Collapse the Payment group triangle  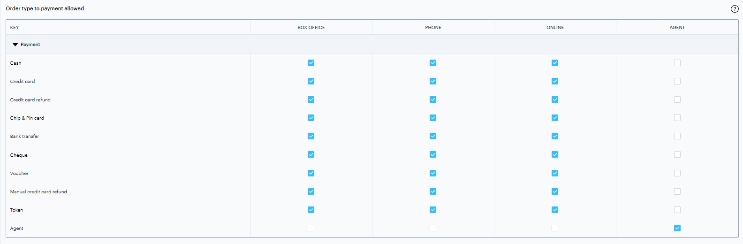tap(15, 45)
